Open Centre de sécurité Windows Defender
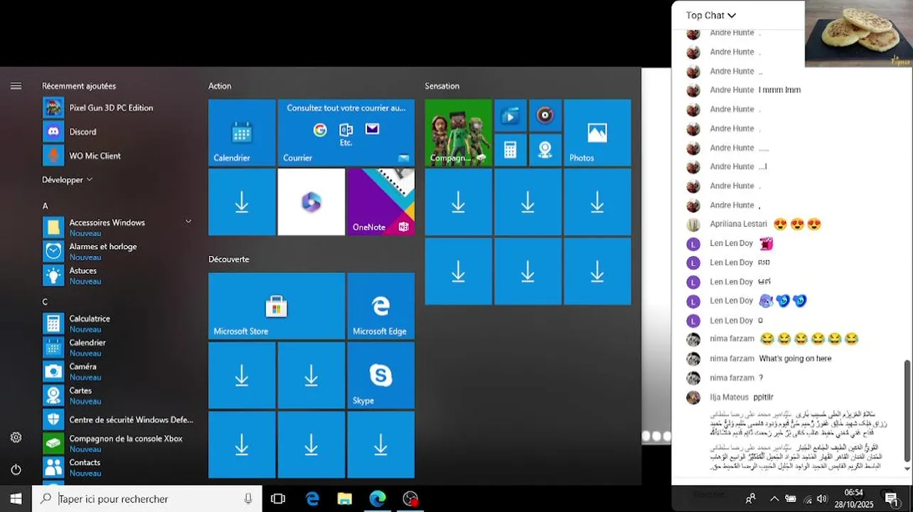This screenshot has width=913, height=512. (117, 420)
